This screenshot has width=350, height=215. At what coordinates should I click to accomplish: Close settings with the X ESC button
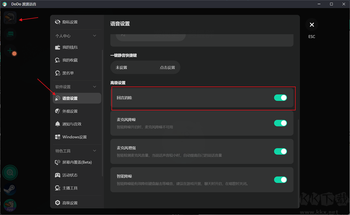click(312, 25)
